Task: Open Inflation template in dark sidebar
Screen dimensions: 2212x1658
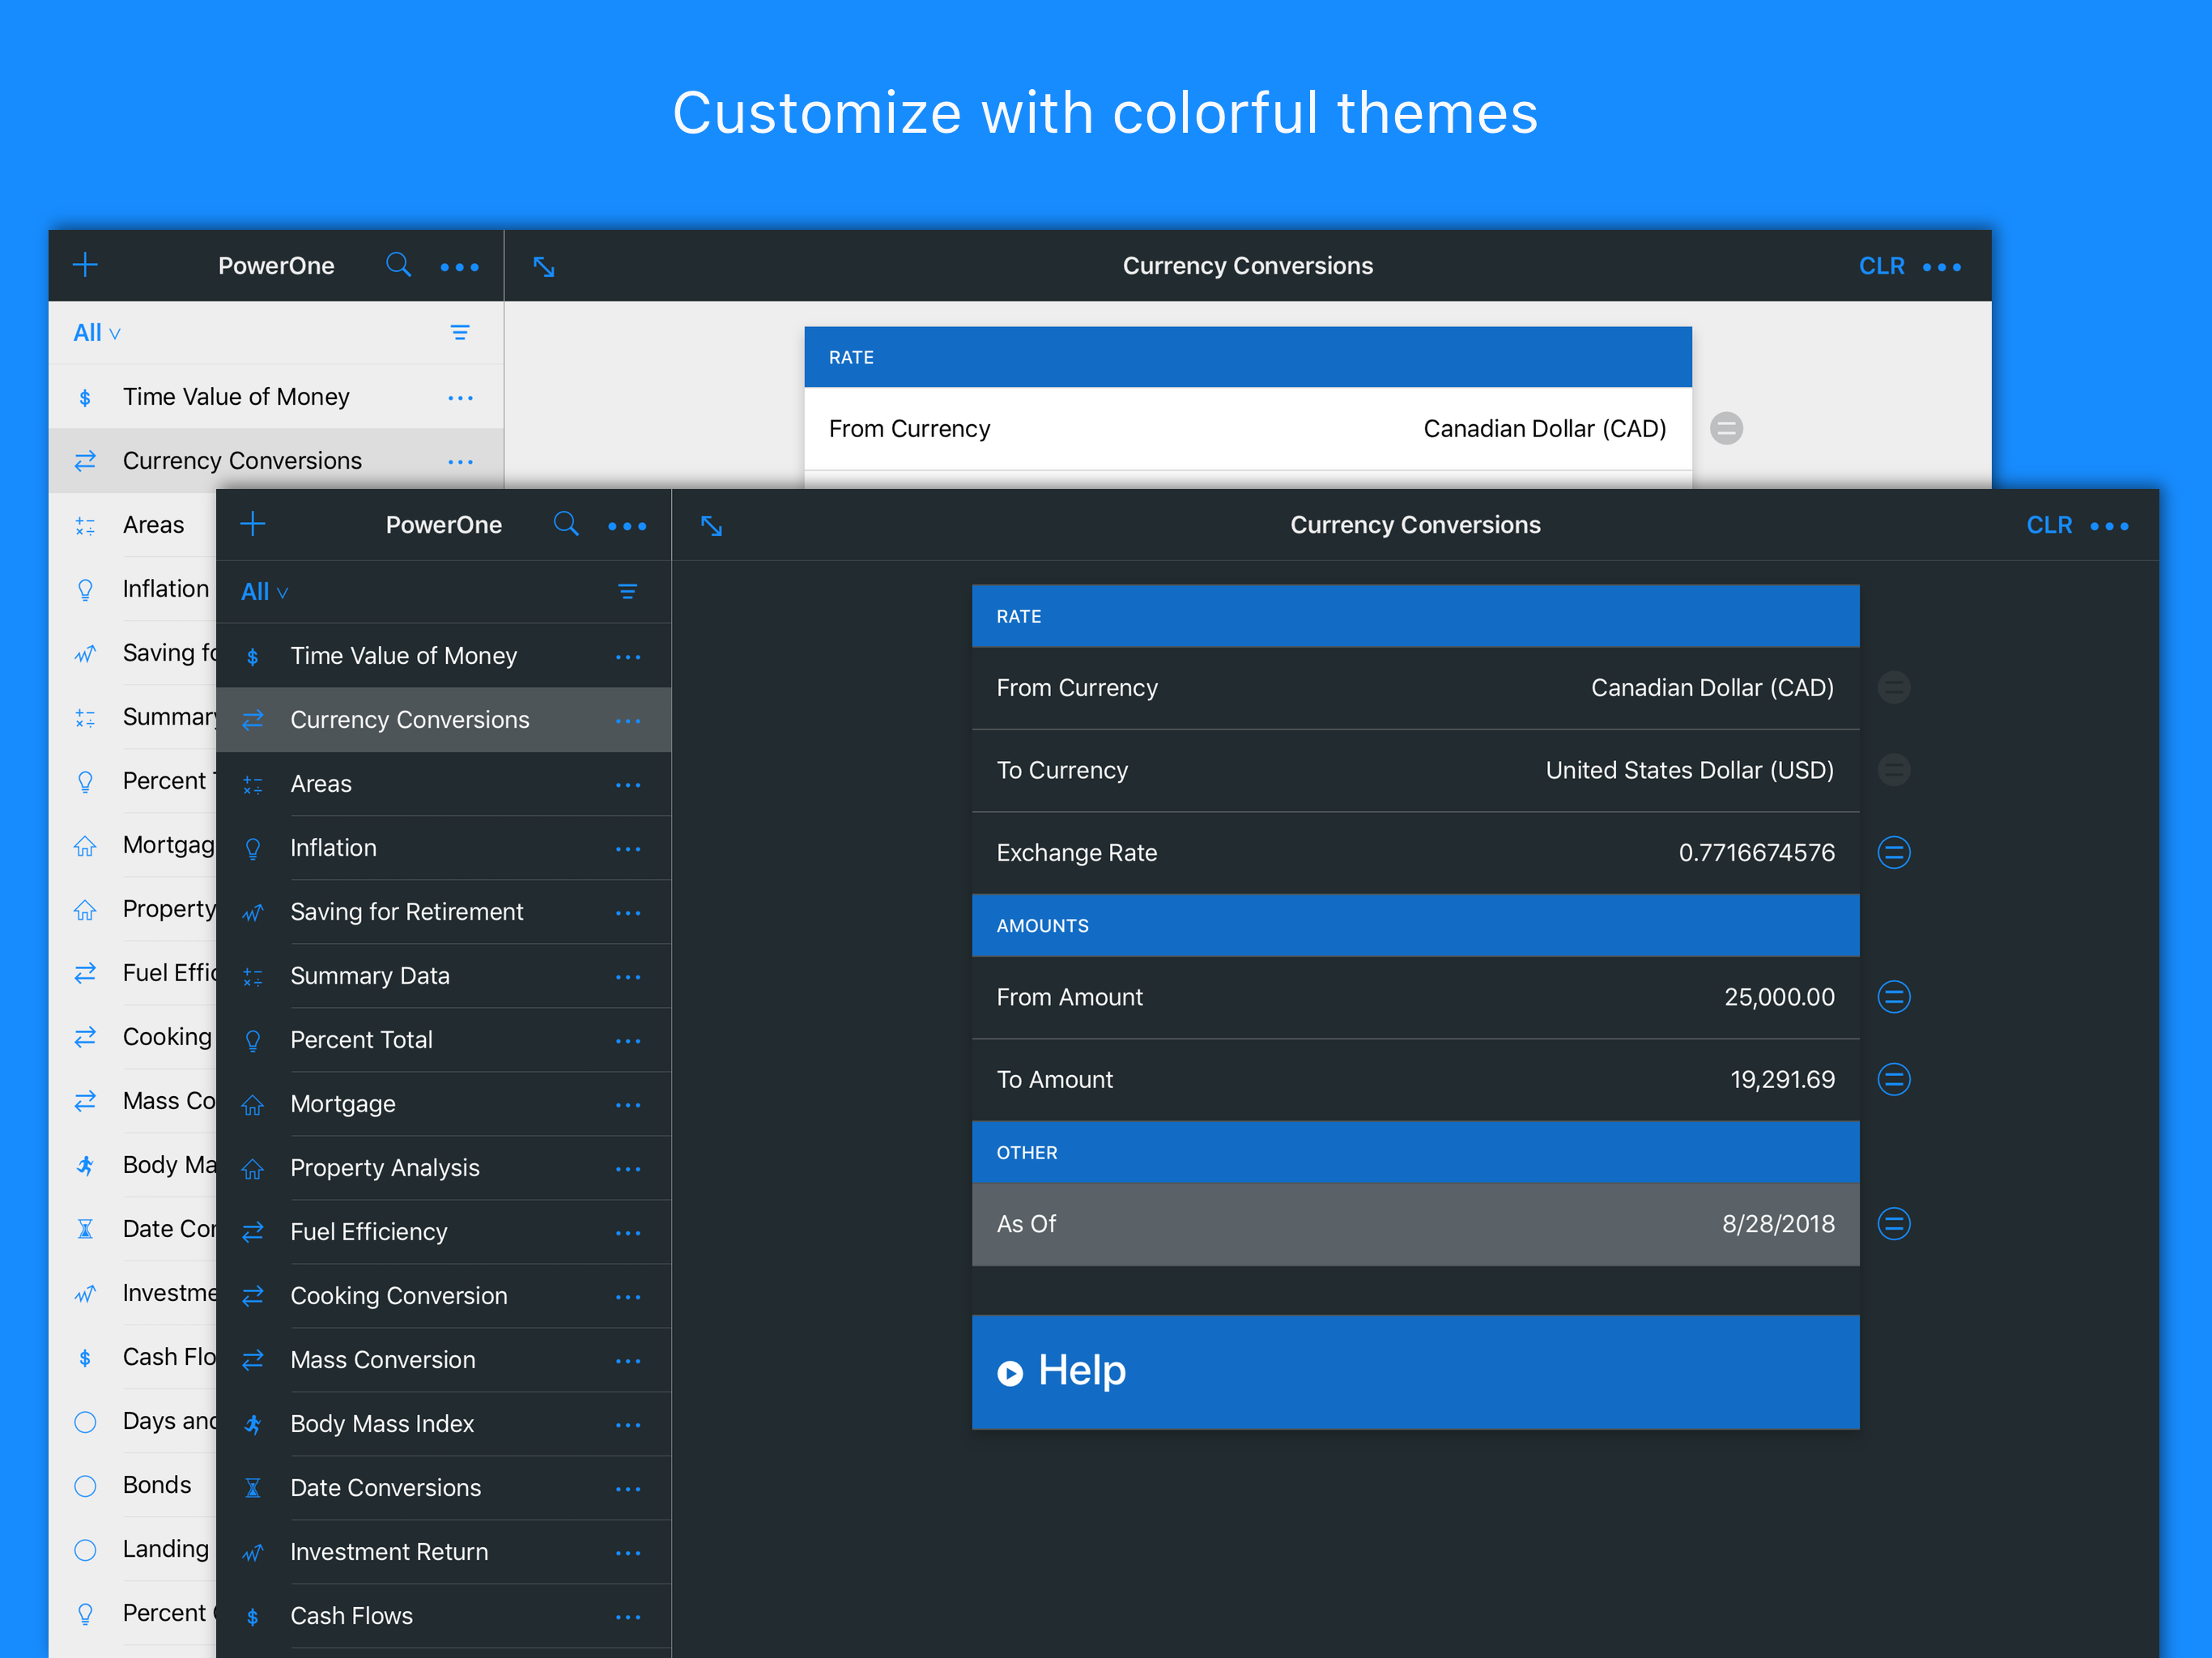Action: coord(443,848)
